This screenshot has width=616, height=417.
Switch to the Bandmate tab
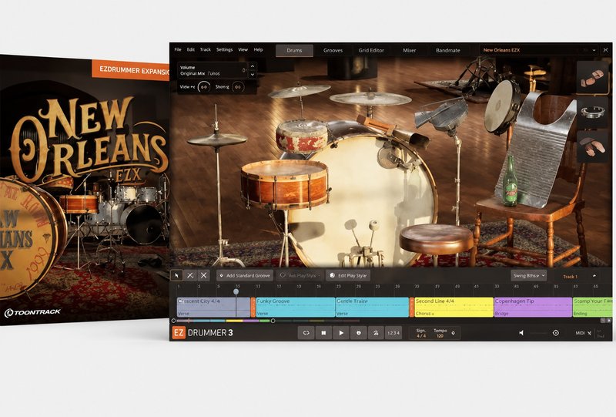[x=448, y=50]
